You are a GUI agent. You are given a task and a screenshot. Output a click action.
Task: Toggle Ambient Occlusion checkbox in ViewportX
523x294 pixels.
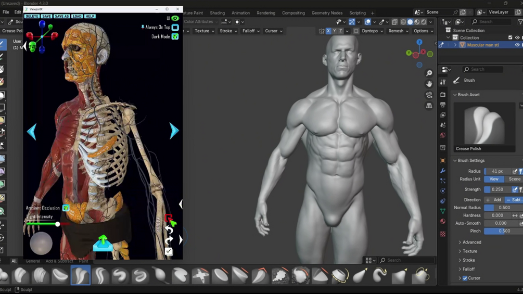[66, 208]
